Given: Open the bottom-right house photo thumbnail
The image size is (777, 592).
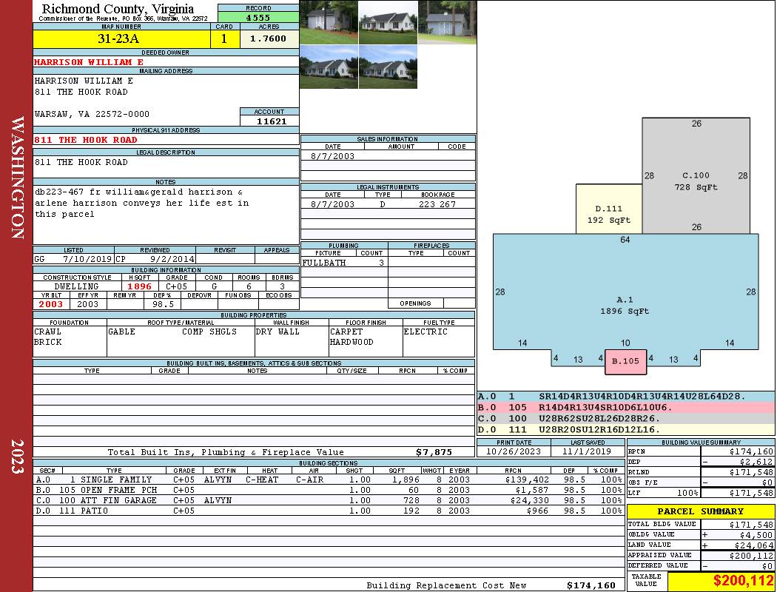Looking at the screenshot, I should [x=388, y=67].
